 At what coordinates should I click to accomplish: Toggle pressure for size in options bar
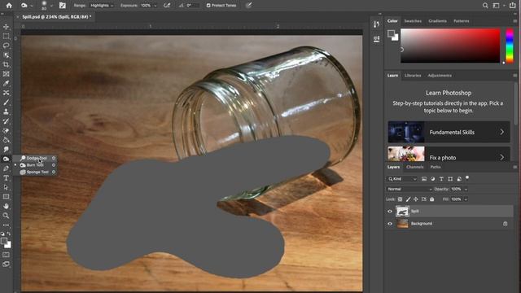(x=248, y=5)
